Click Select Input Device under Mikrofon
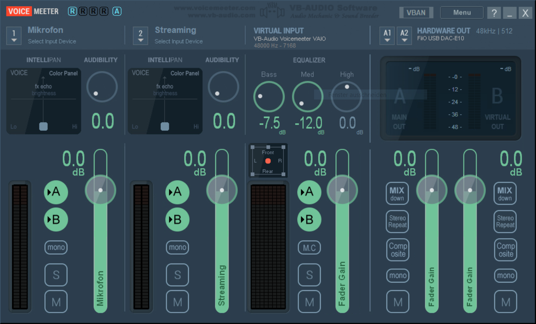Screen dimensions: 536x324 [x=52, y=41]
